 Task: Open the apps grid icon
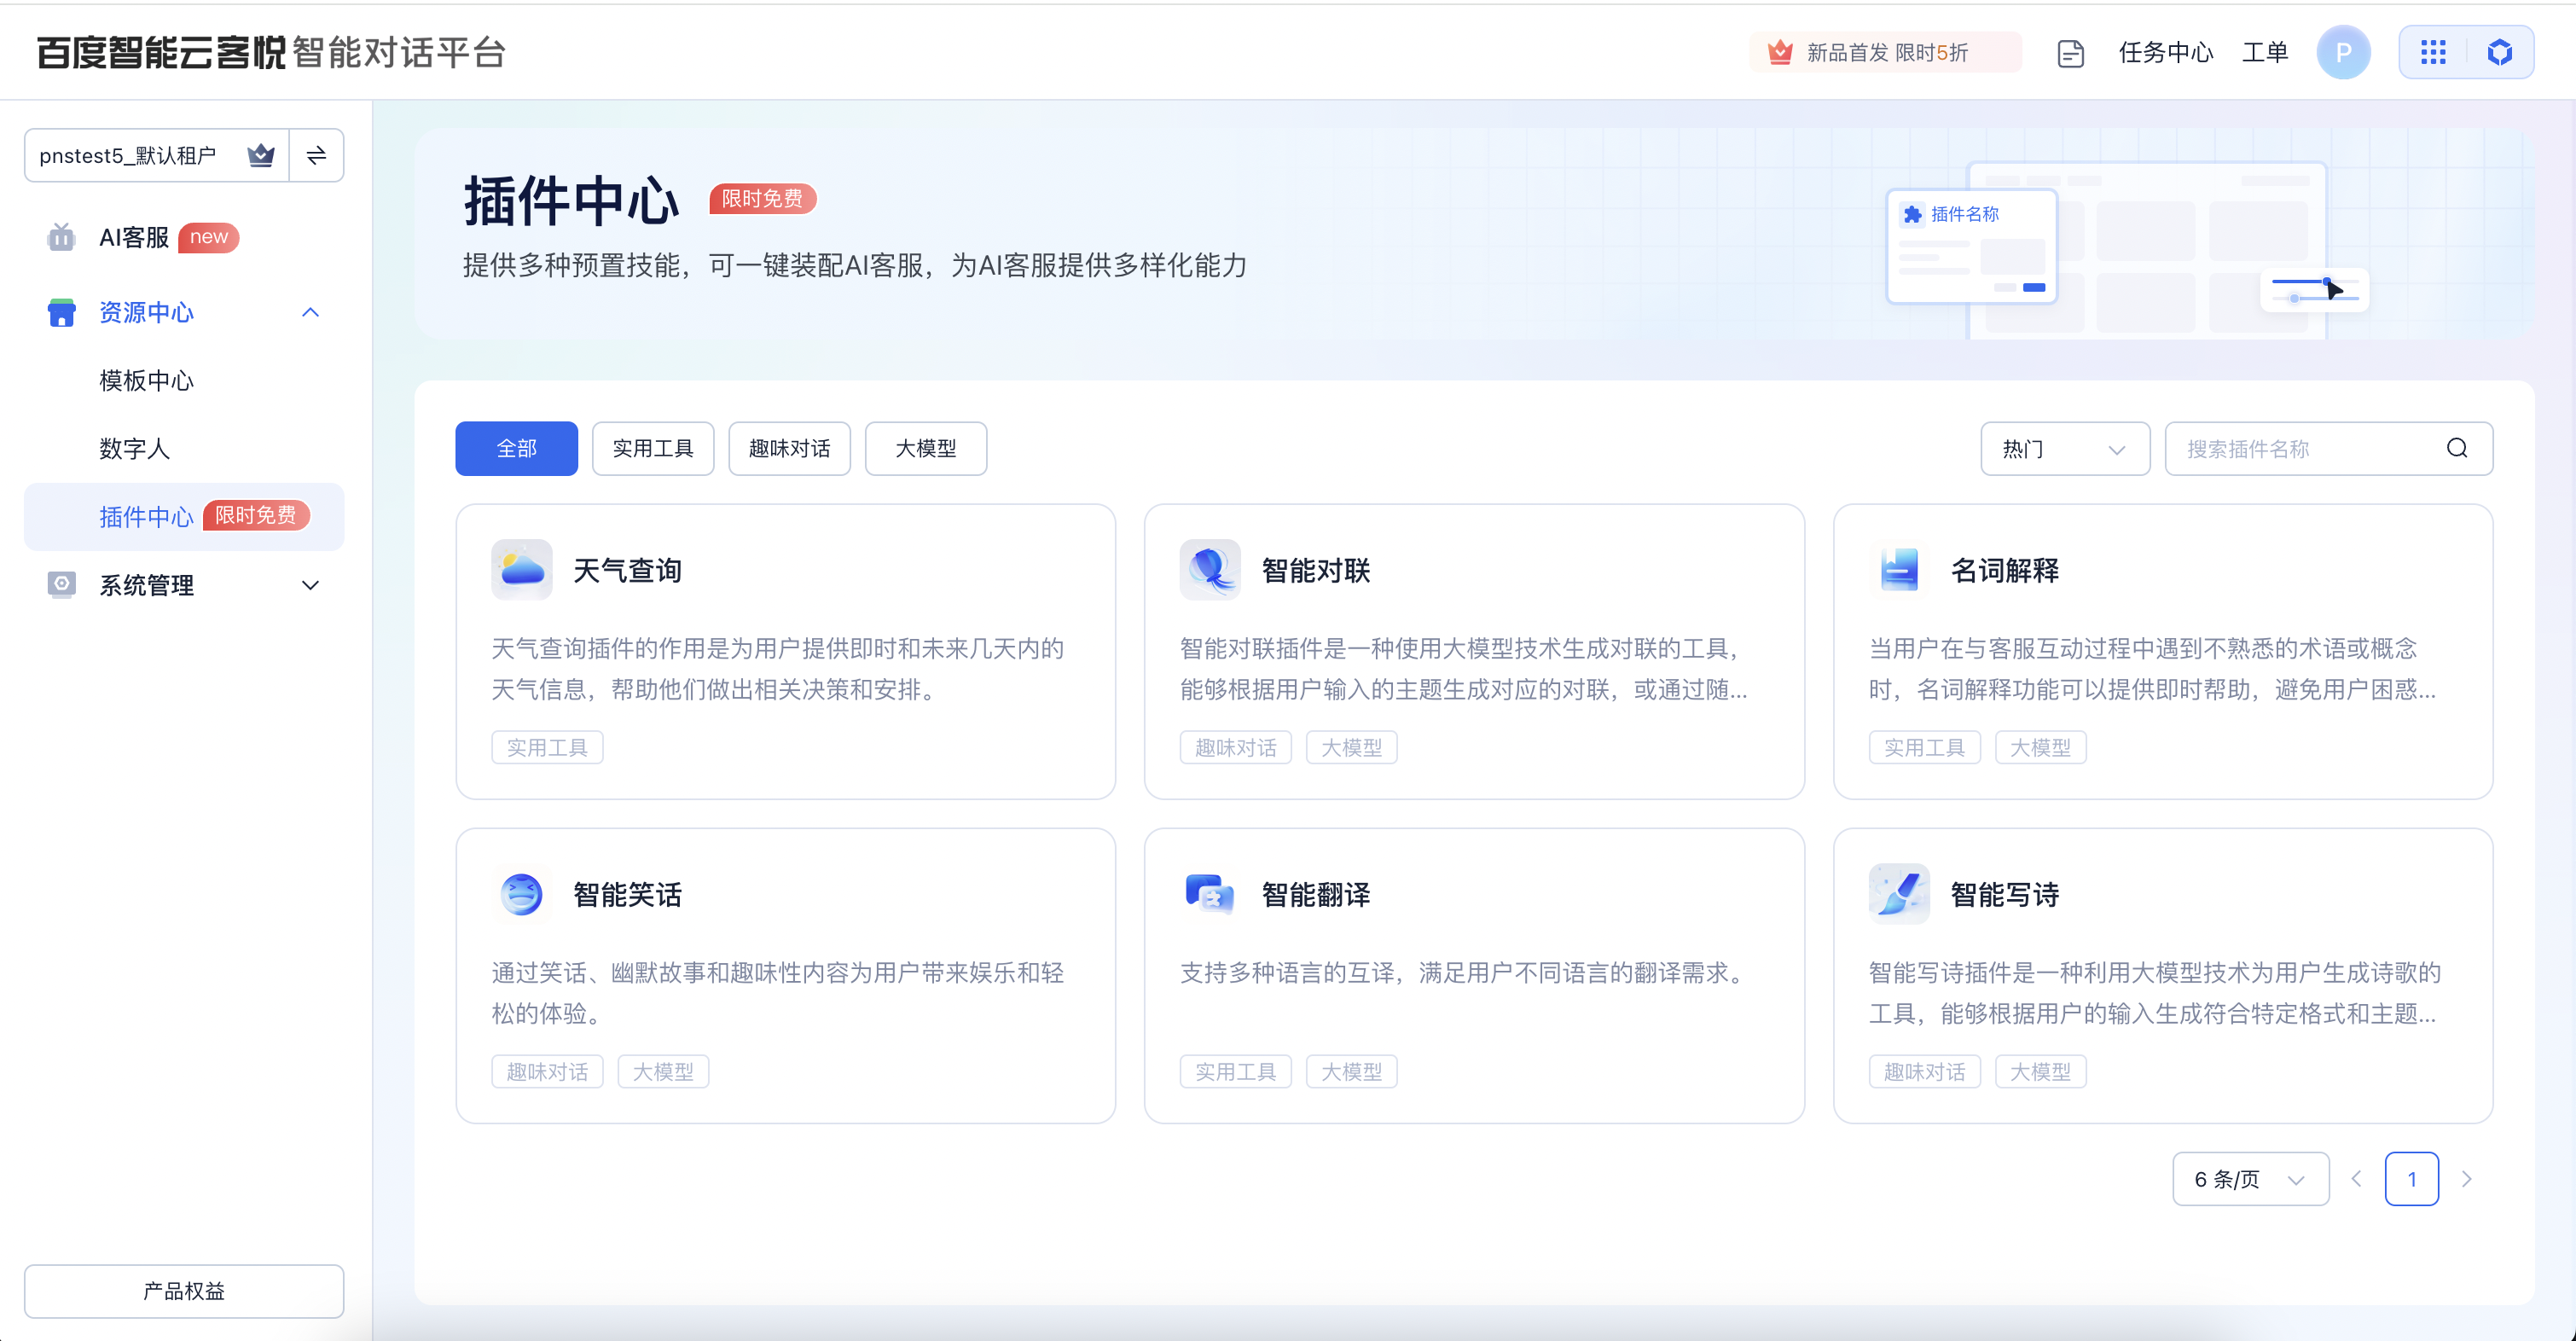[2433, 52]
